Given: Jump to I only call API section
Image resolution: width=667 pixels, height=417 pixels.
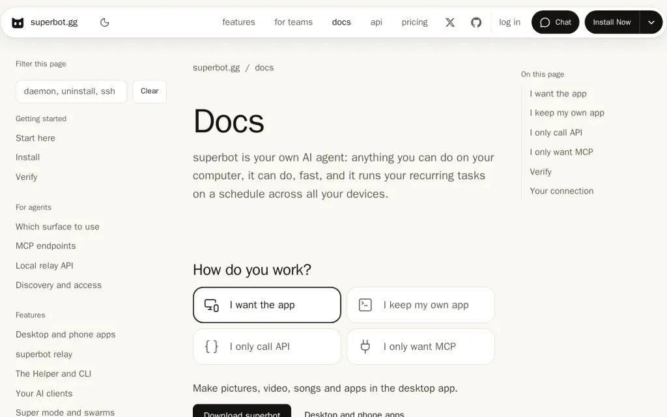Looking at the screenshot, I should pos(556,132).
